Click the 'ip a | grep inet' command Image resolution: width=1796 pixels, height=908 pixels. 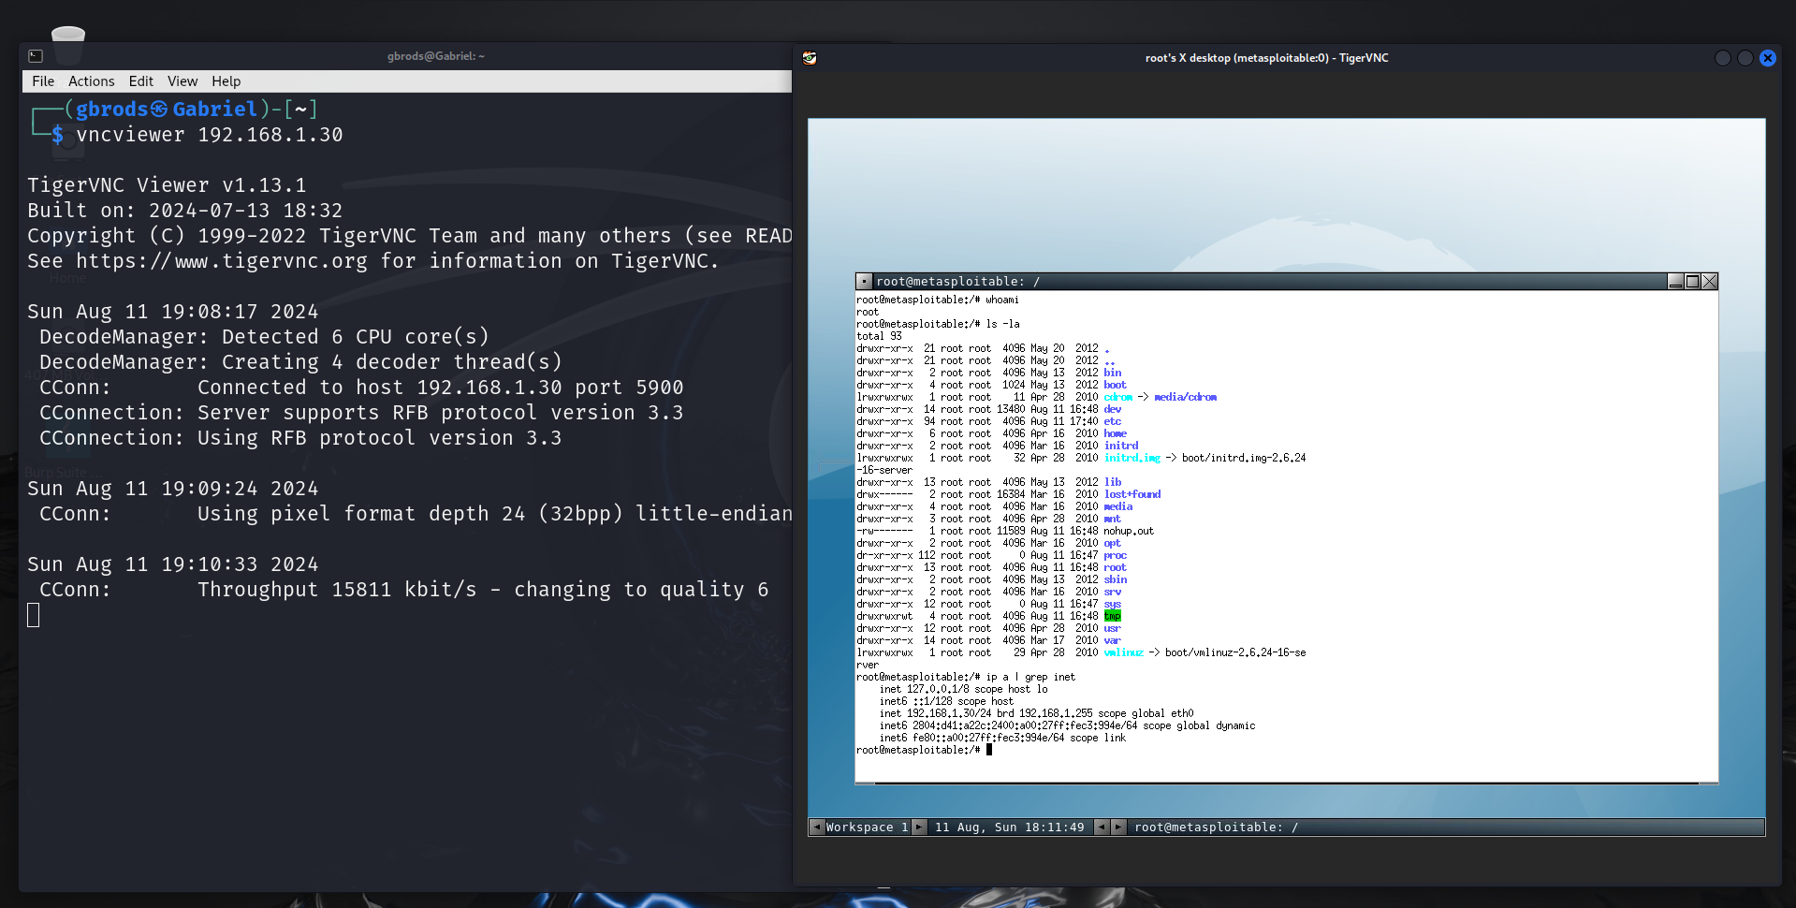[1030, 677]
